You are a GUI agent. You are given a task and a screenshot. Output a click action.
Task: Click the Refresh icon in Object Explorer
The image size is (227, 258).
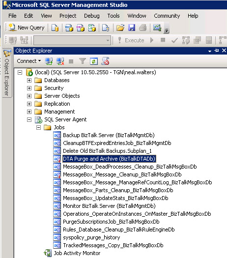[94, 61]
